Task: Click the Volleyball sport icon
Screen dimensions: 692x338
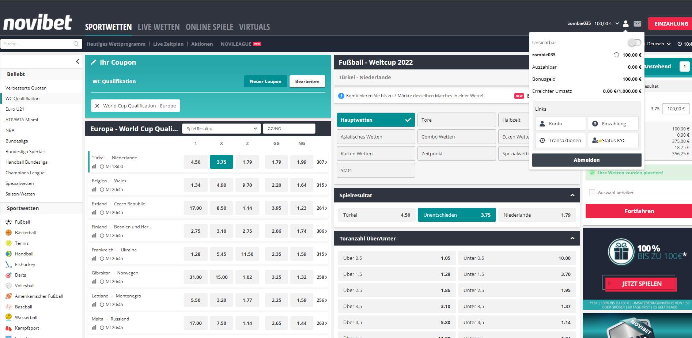Action: pyautogui.click(x=9, y=285)
